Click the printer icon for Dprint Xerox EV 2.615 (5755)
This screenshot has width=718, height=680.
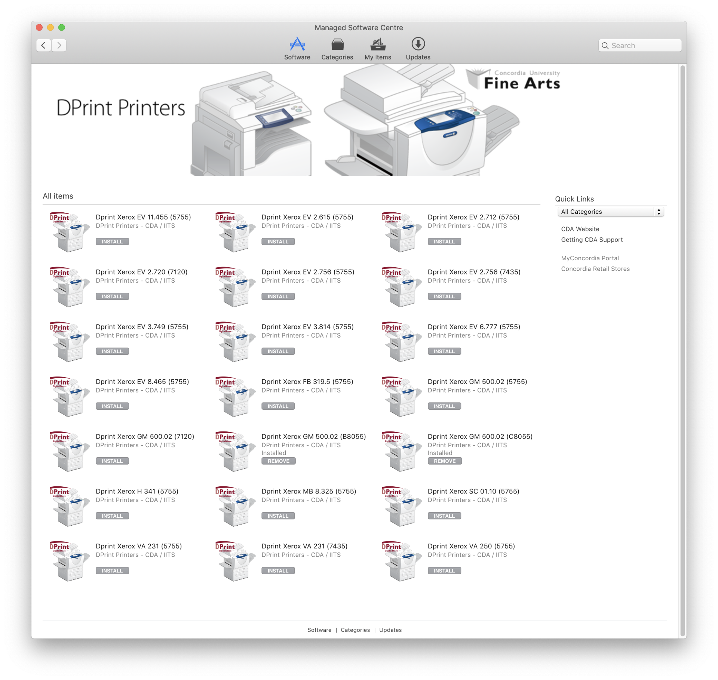point(235,232)
